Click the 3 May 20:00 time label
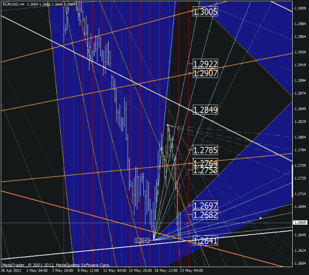 [62, 271]
